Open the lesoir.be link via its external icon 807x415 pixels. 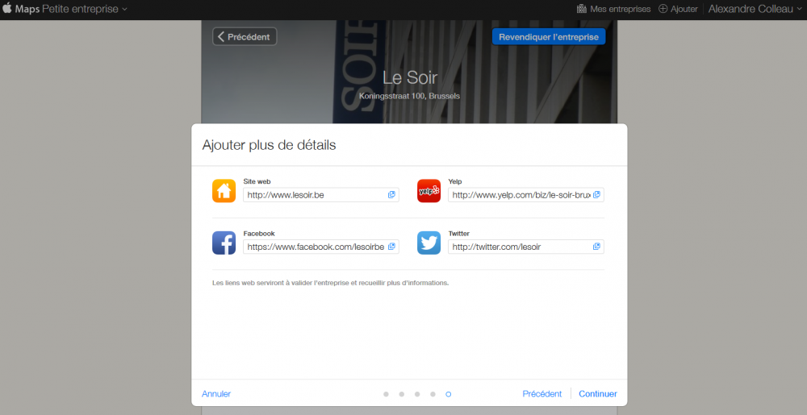[391, 195]
